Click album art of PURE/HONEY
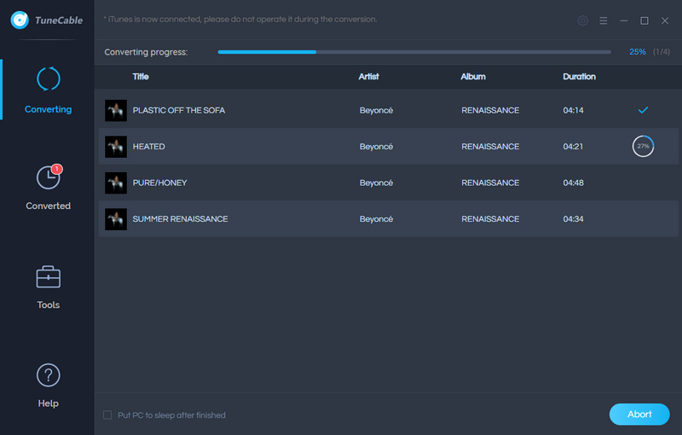 tap(116, 183)
